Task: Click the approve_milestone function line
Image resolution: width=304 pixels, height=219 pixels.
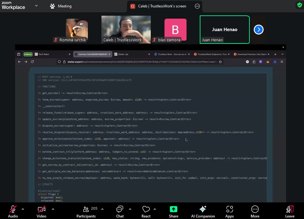Action: pyautogui.click(x=109, y=139)
